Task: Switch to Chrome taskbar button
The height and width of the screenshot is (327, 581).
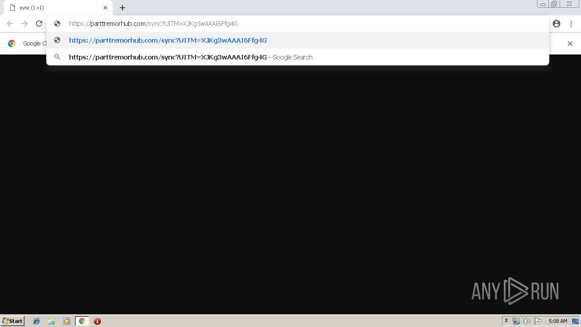Action: [82, 321]
